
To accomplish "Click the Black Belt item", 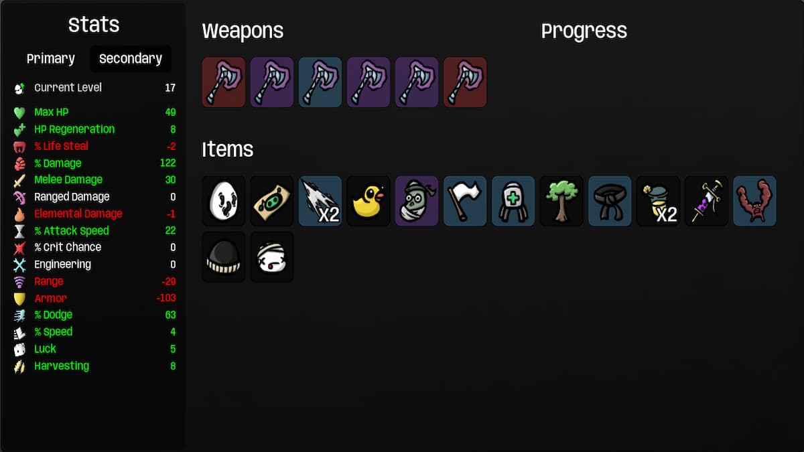I will pyautogui.click(x=609, y=200).
